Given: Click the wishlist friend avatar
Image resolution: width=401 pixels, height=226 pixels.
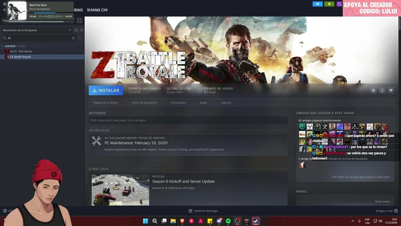Looking at the screenshot, I should [302, 165].
